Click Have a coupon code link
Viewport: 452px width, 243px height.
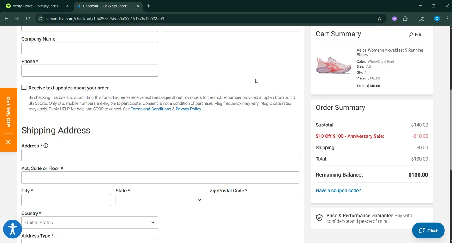[338, 190]
